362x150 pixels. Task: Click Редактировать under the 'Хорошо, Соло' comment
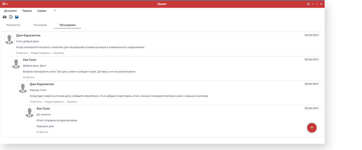tap(54, 102)
